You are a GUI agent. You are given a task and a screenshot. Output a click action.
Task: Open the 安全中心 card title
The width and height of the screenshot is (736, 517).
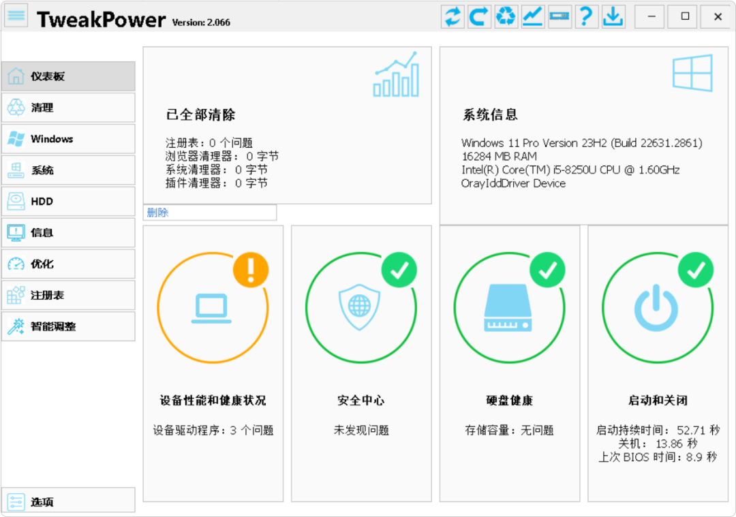point(361,401)
